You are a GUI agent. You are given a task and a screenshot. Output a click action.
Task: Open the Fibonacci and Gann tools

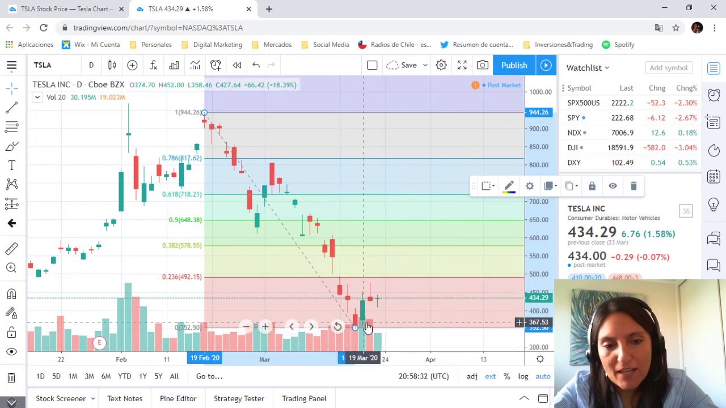tap(11, 126)
